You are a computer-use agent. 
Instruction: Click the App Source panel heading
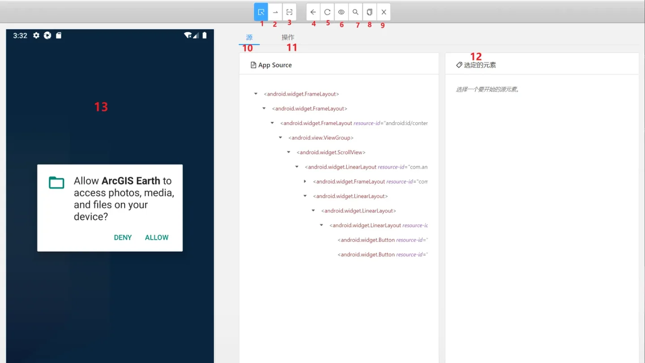click(x=271, y=65)
